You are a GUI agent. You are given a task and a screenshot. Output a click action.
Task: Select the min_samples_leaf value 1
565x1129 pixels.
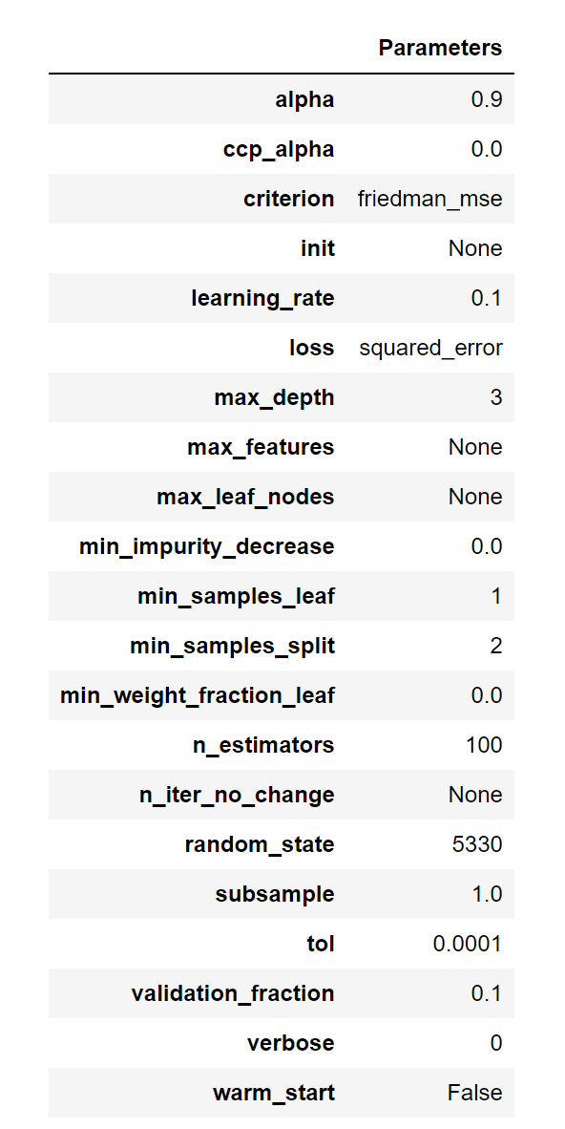click(x=496, y=596)
